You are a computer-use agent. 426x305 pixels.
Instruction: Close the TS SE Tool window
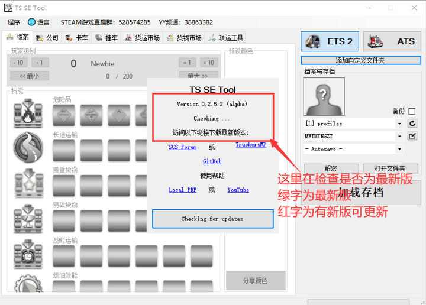click(414, 8)
